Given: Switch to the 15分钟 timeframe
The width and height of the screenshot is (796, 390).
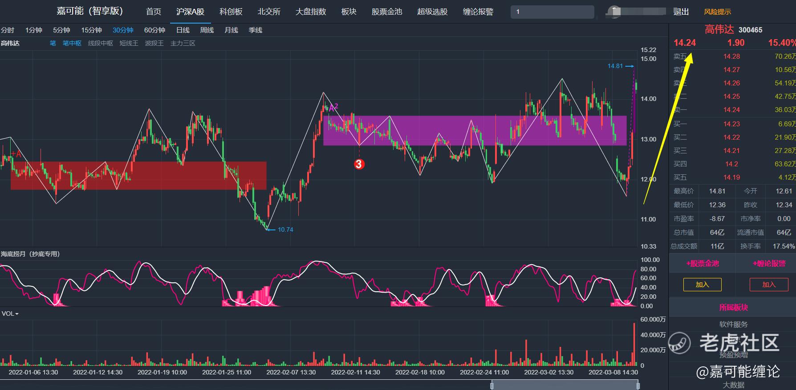Looking at the screenshot, I should [91, 30].
